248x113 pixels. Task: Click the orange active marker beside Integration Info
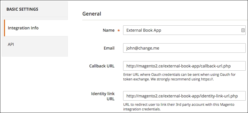pos(4,28)
